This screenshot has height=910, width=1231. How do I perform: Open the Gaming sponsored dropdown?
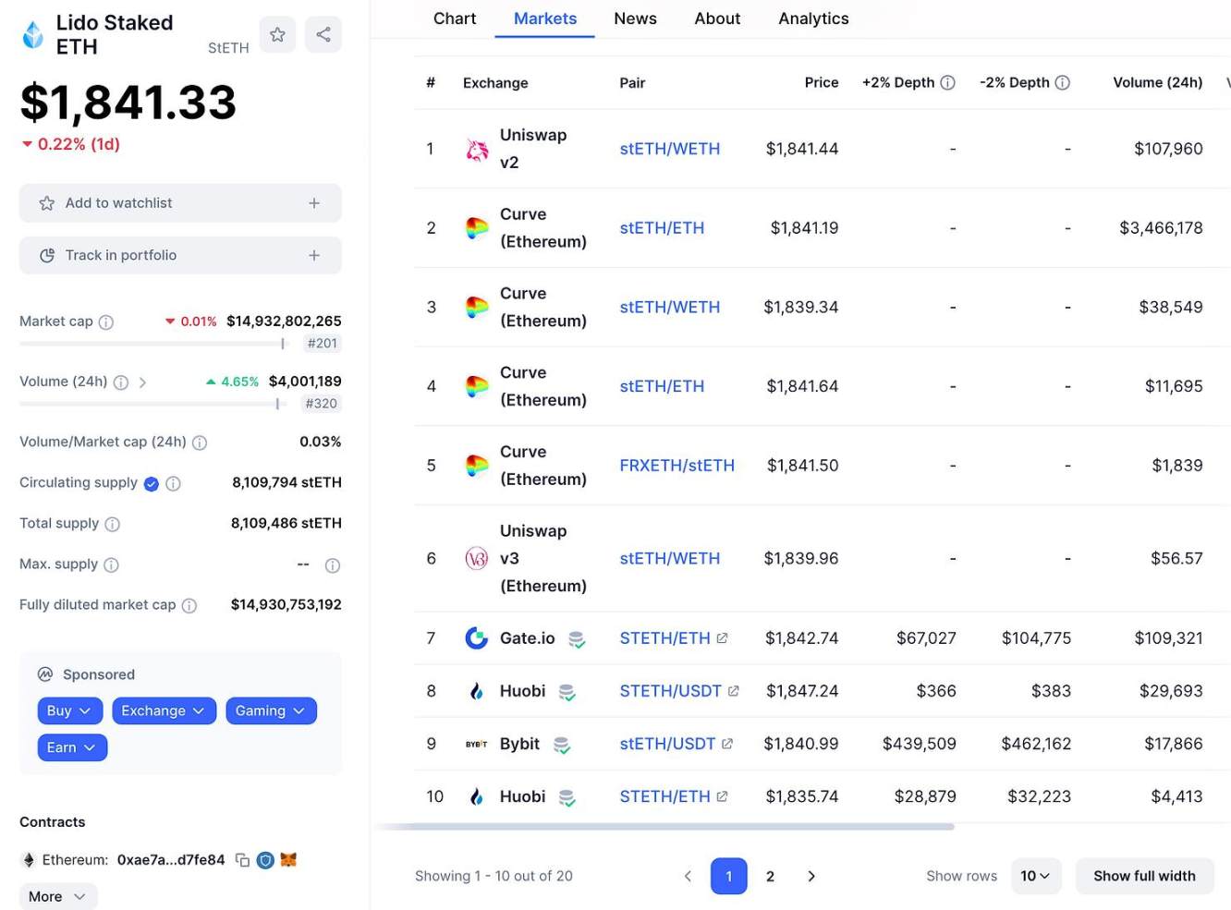click(x=271, y=710)
